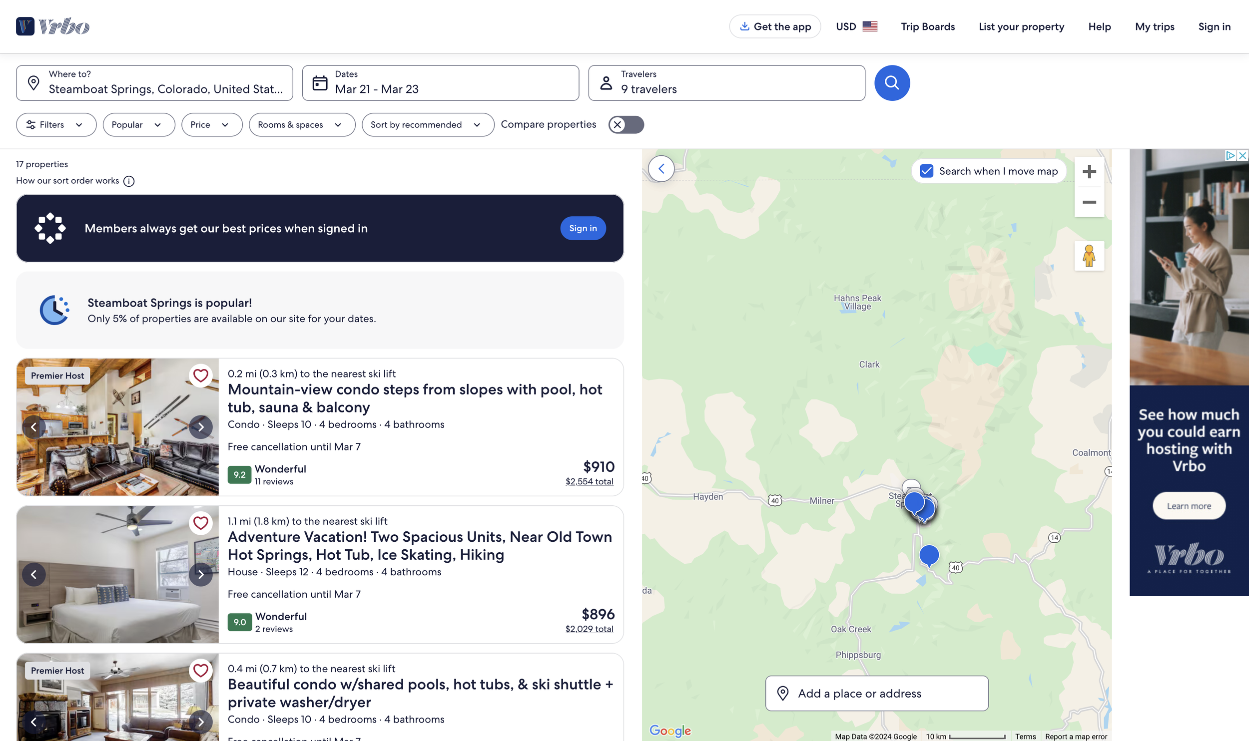The width and height of the screenshot is (1249, 741).
Task: Click Sign in on members banner
Action: [x=583, y=228]
